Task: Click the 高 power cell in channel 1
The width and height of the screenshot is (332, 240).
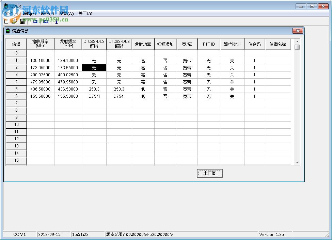Action: [x=143, y=61]
